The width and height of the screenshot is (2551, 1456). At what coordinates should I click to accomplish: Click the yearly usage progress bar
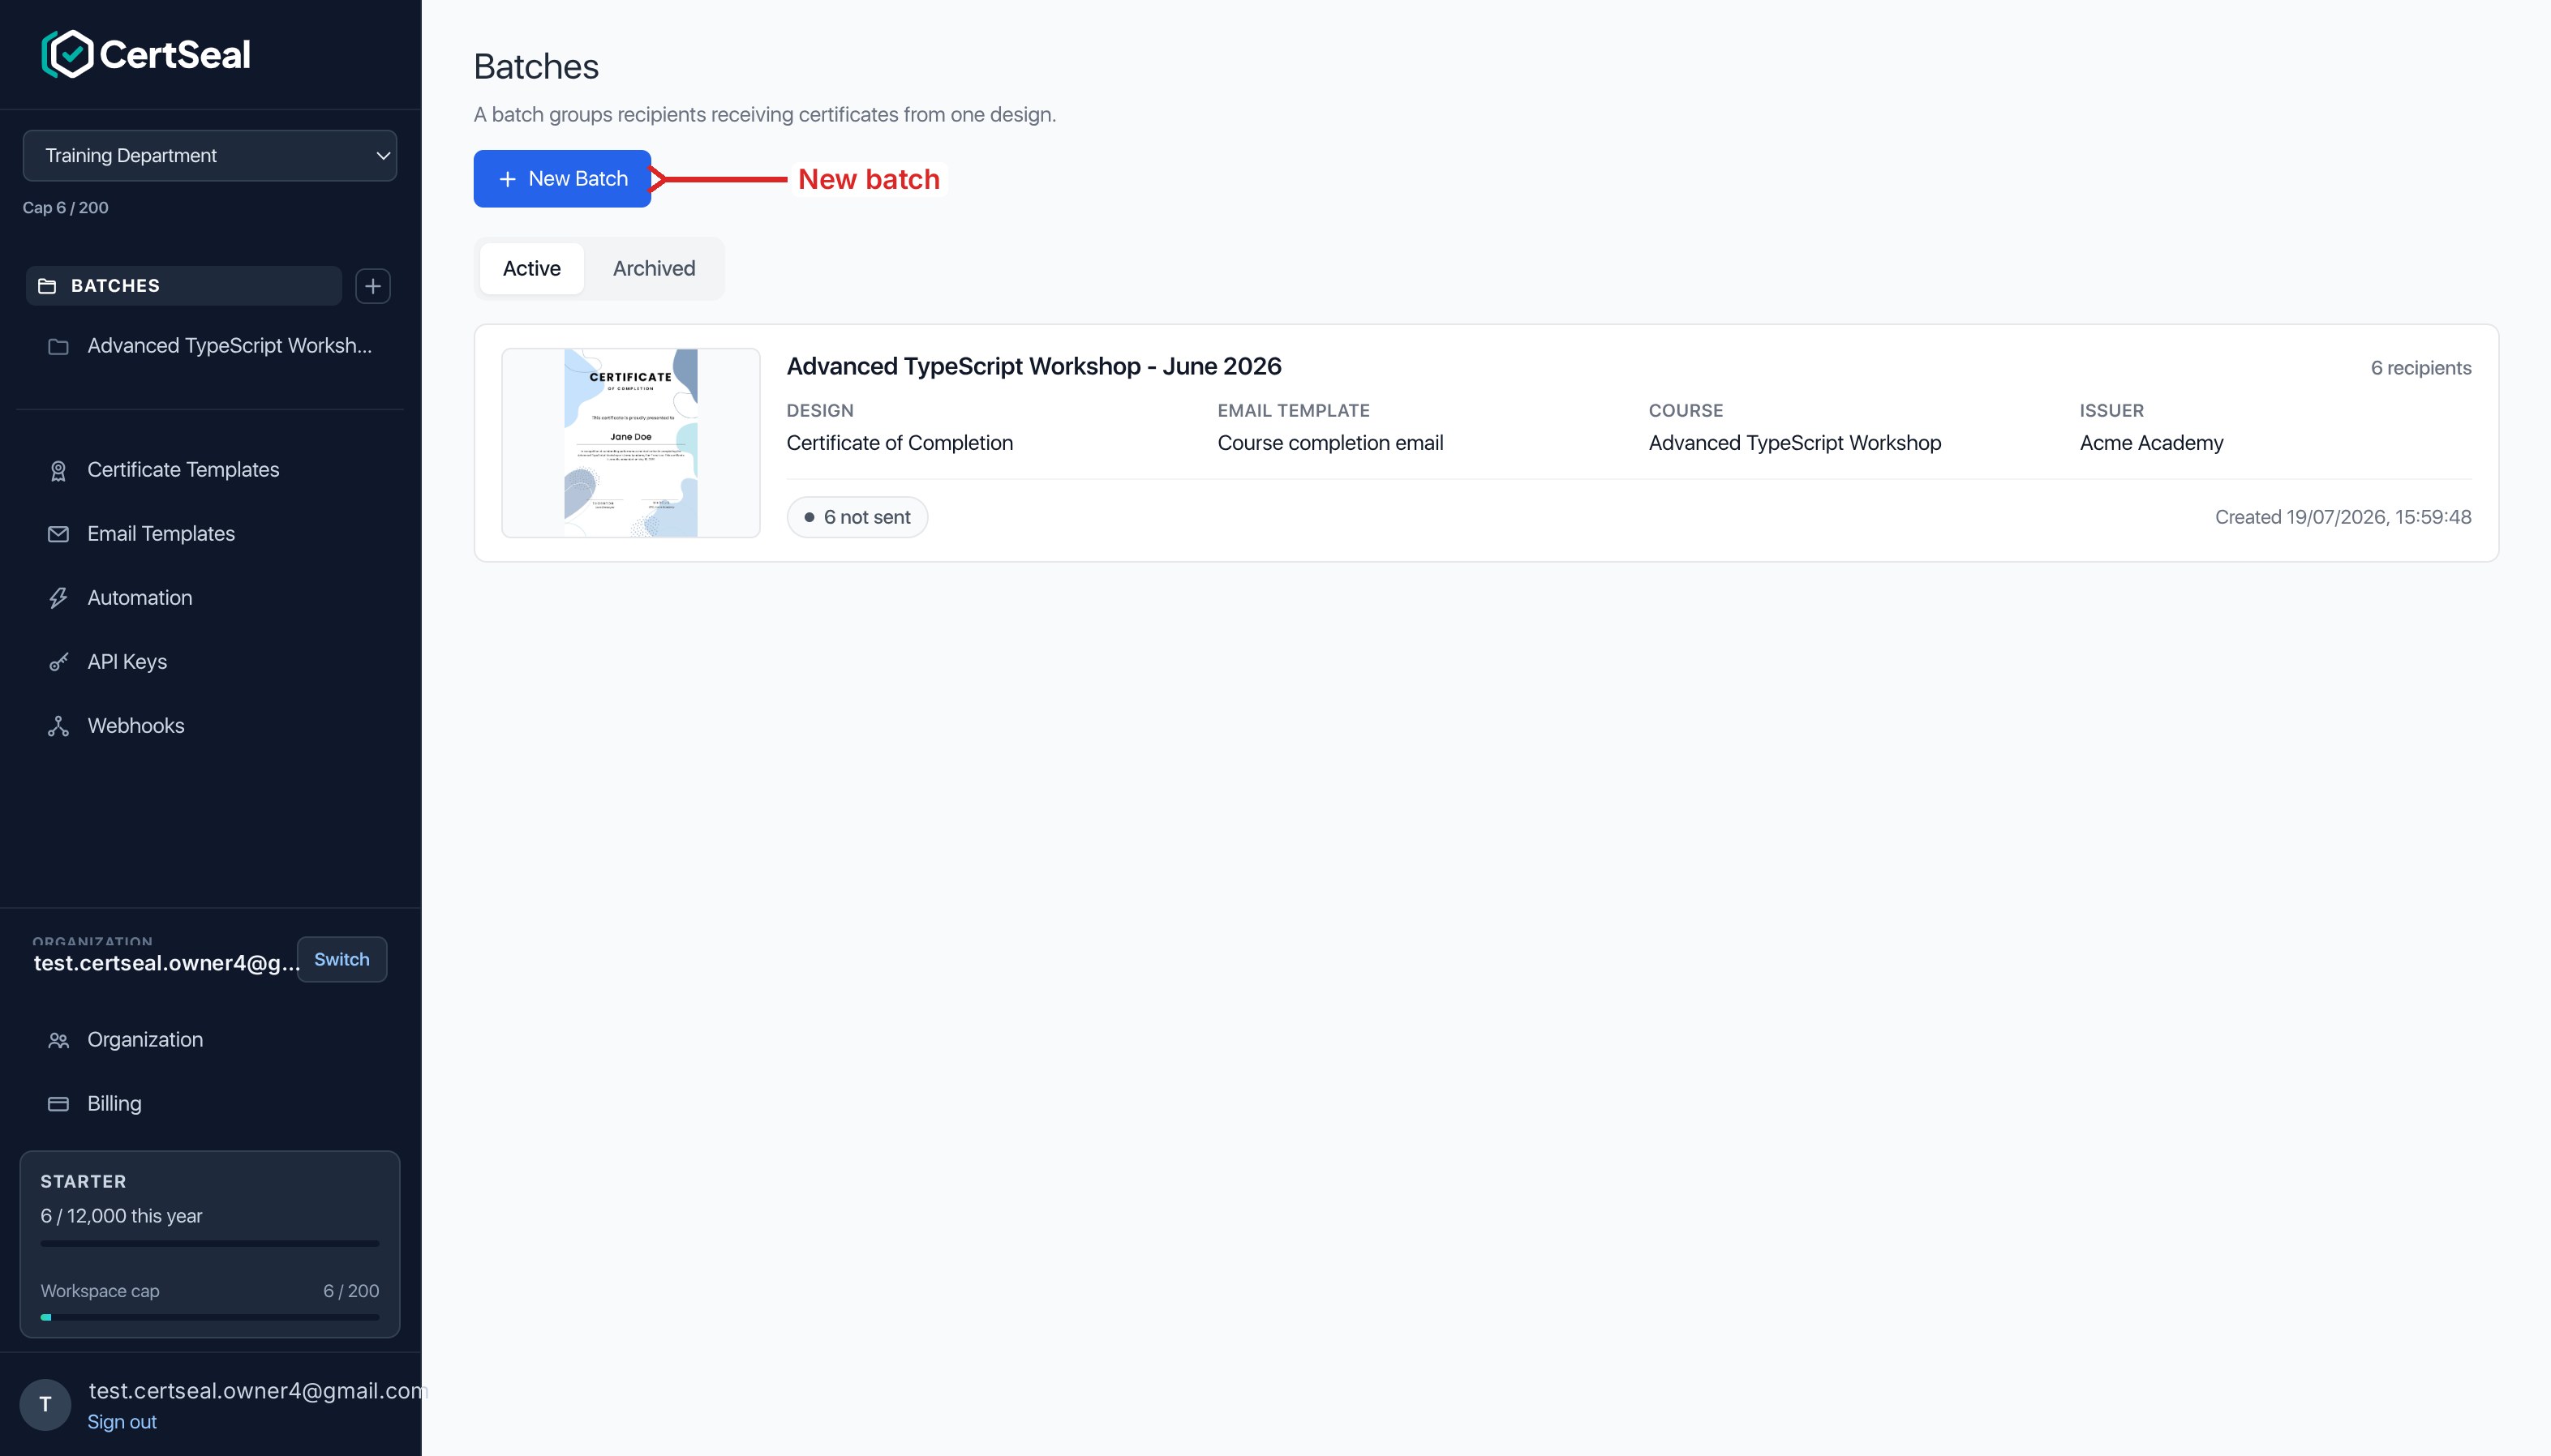pos(210,1244)
